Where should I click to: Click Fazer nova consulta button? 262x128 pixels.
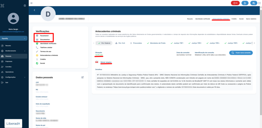click(241, 53)
